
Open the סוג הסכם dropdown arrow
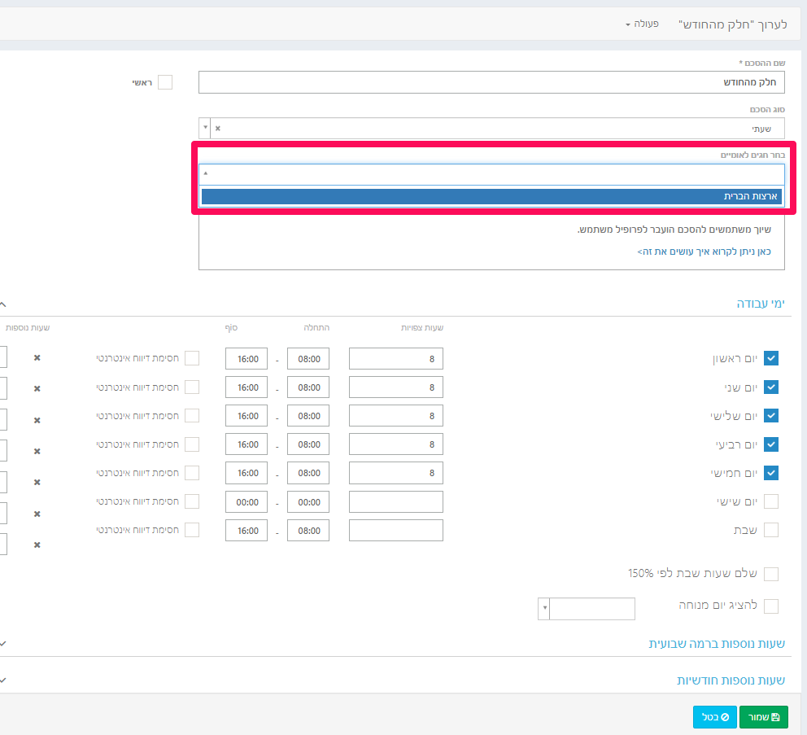tap(205, 129)
